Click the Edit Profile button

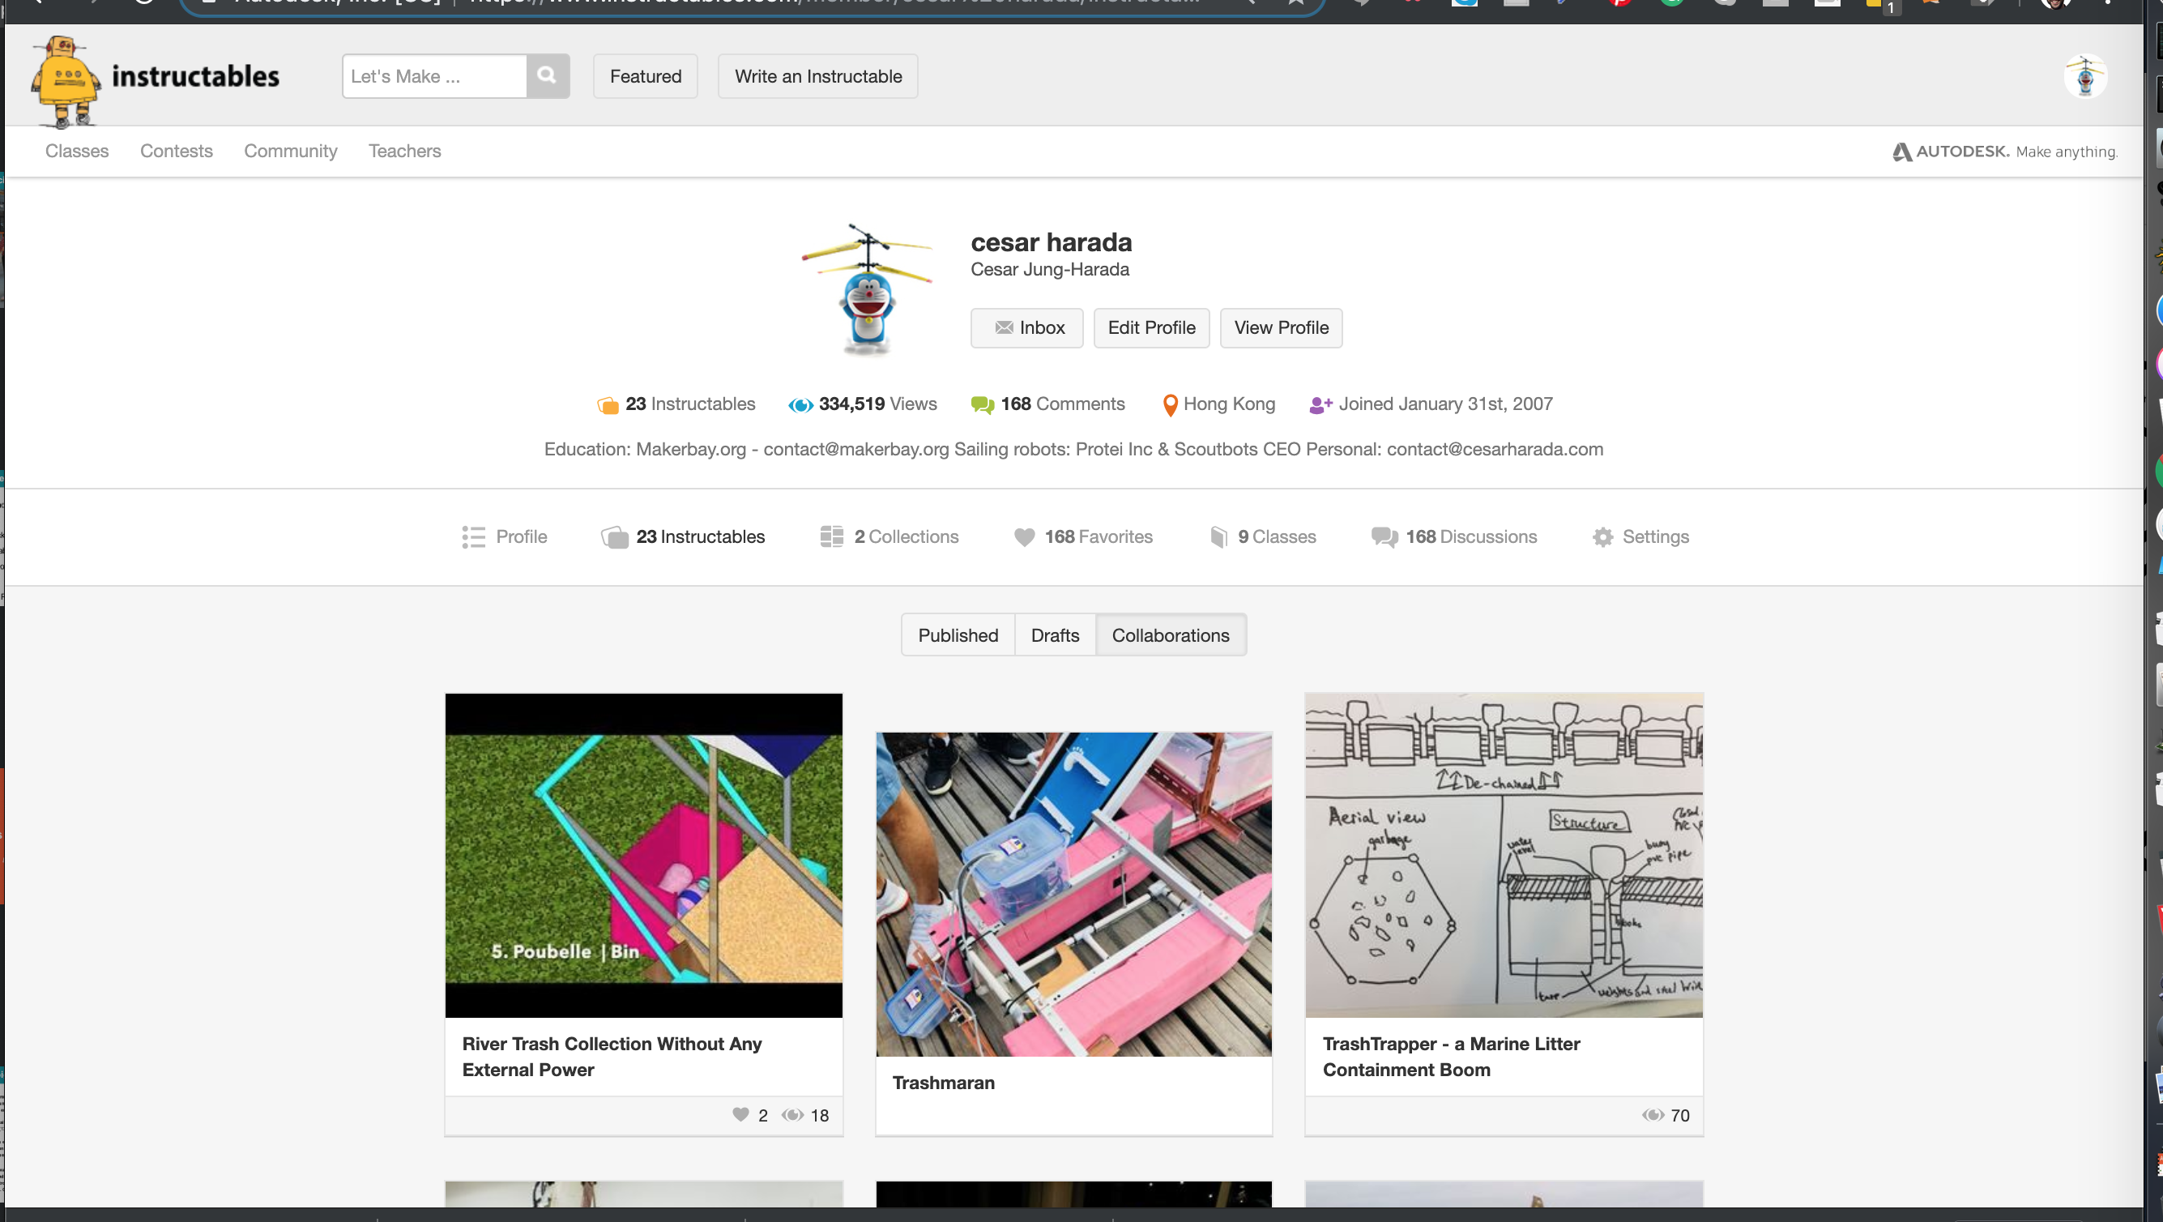tap(1151, 327)
